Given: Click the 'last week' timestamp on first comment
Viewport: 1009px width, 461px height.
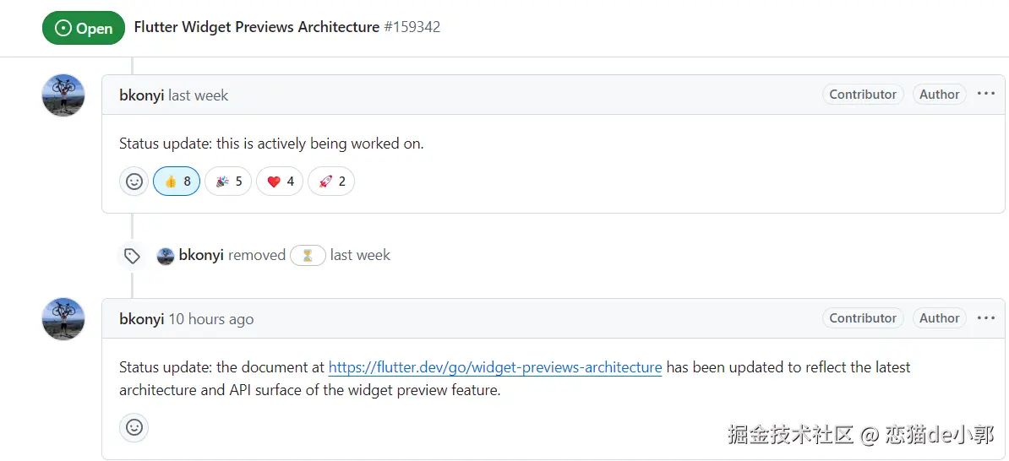Looking at the screenshot, I should click(x=198, y=95).
